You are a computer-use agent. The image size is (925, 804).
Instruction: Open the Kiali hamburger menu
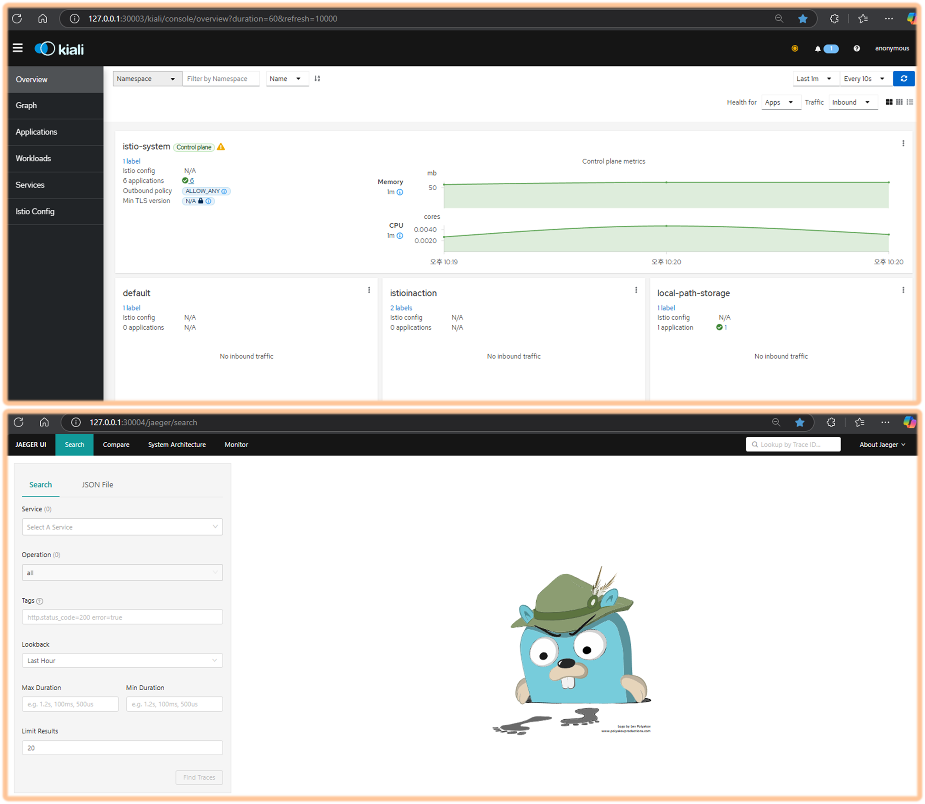pos(17,48)
